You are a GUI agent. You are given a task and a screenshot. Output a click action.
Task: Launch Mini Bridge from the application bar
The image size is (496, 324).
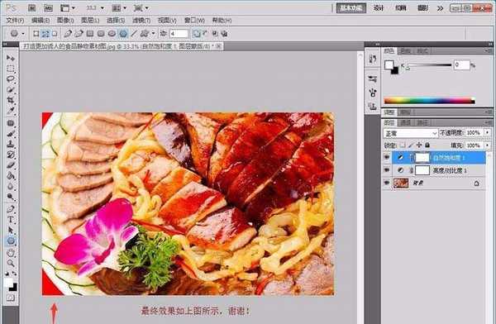click(x=48, y=8)
